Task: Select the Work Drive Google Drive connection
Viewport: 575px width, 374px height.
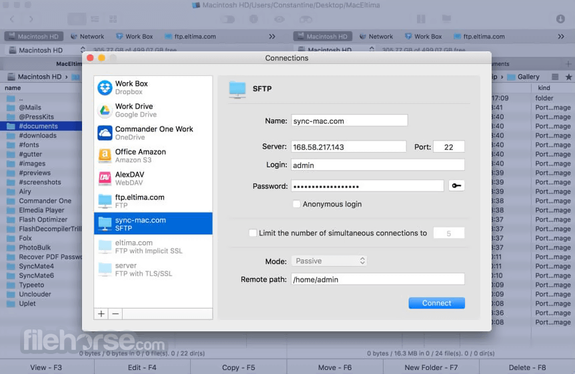Action: pos(153,111)
